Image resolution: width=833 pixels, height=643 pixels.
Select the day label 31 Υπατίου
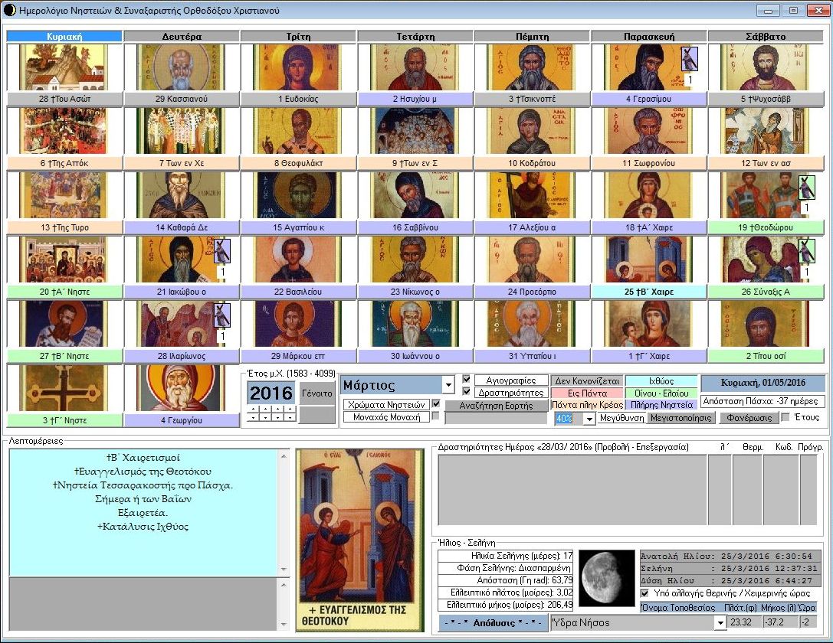point(532,356)
